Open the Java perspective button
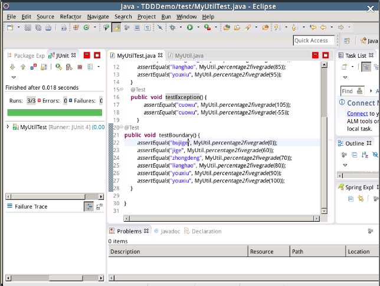Image resolution: width=380 pixels, height=286 pixels. pos(369,41)
